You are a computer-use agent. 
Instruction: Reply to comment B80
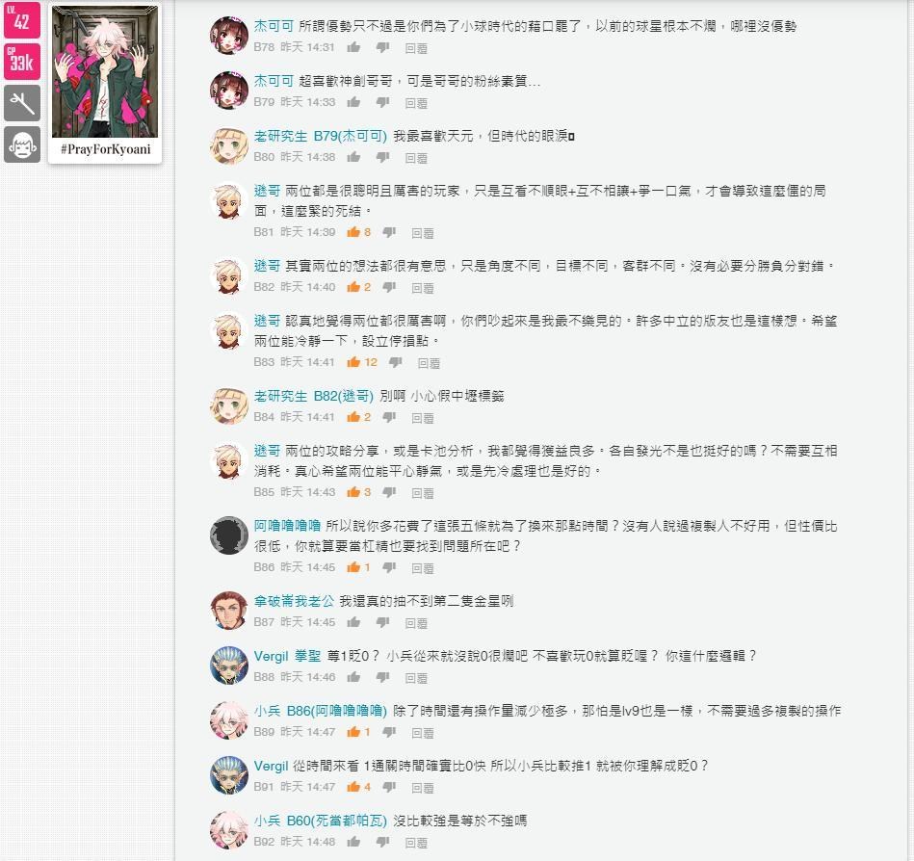[x=416, y=157]
